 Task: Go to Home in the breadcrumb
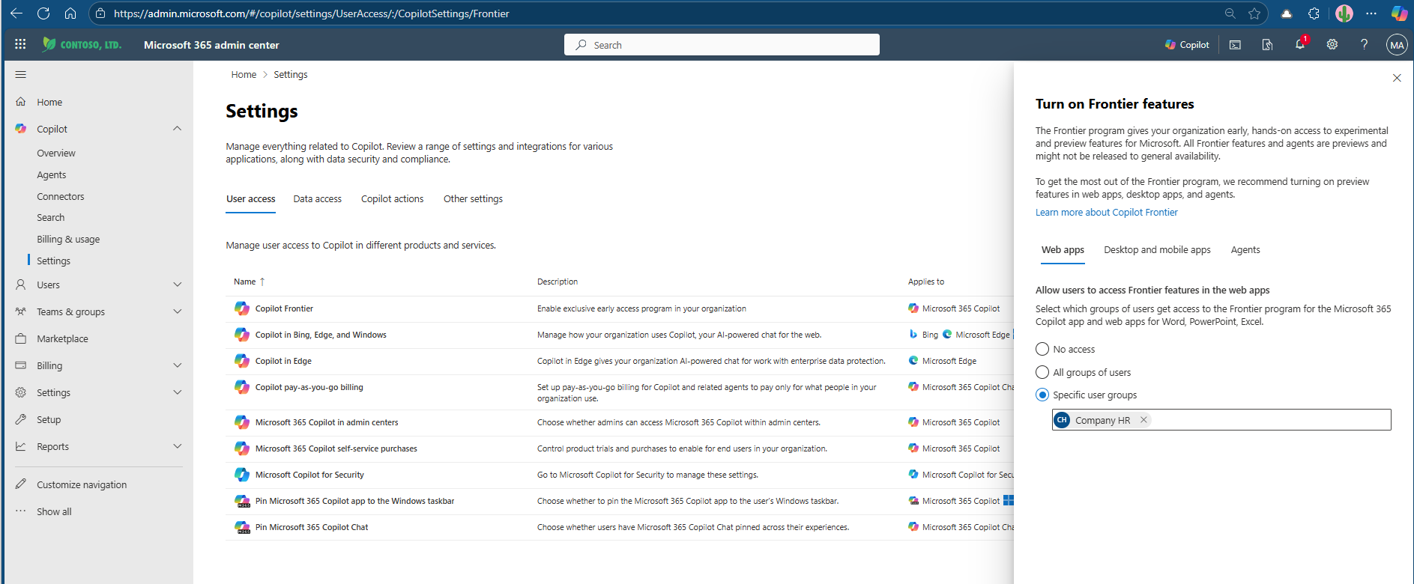click(x=244, y=75)
